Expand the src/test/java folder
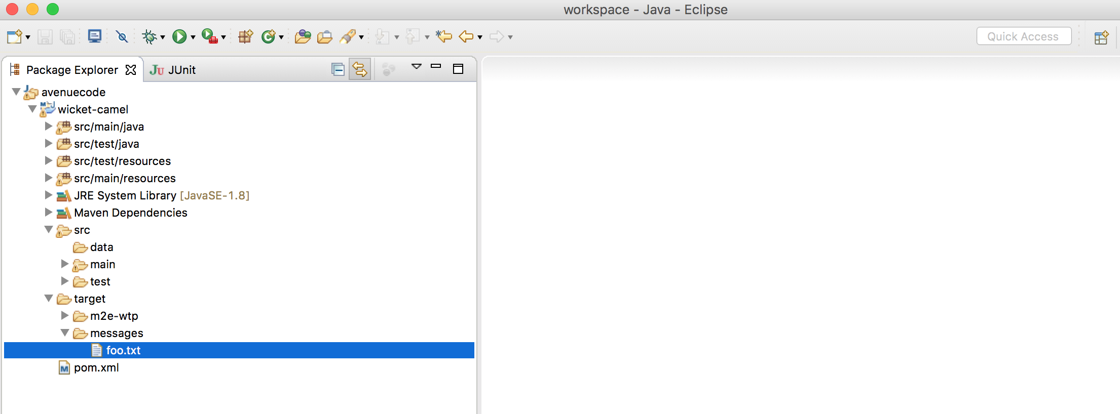The width and height of the screenshot is (1120, 414). tap(49, 143)
